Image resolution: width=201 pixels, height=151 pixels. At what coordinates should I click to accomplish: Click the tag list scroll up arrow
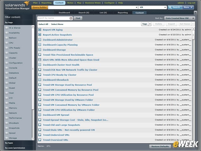(x=33, y=26)
